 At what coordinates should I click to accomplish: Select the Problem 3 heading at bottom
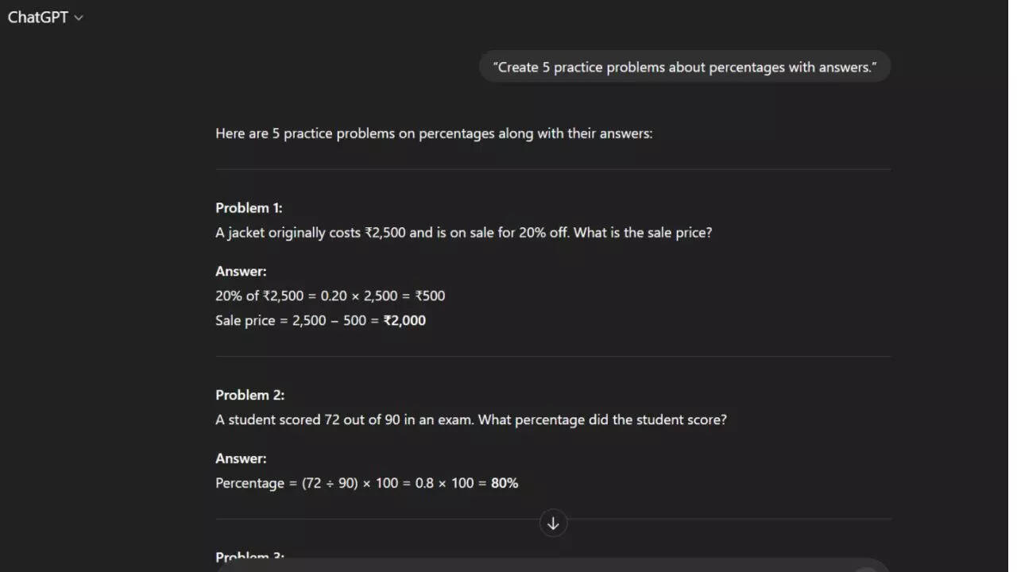(249, 556)
